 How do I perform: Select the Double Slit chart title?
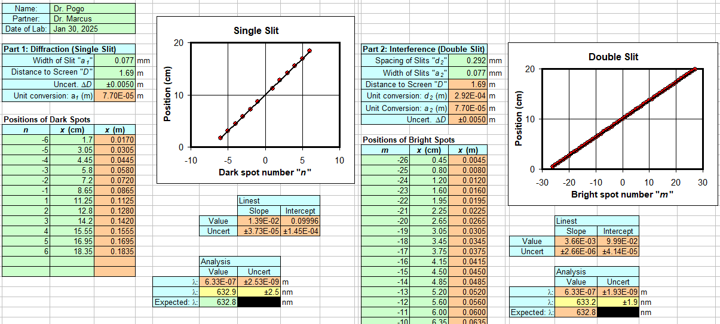click(x=613, y=57)
